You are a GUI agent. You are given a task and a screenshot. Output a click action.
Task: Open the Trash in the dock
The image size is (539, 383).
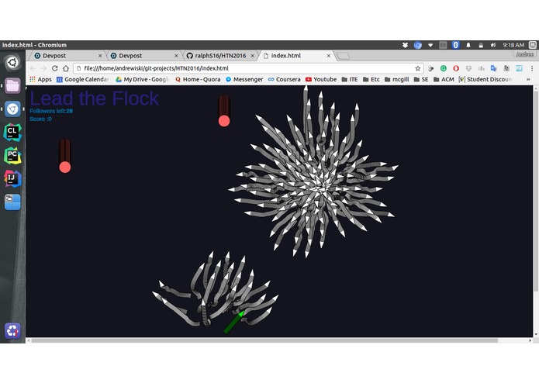pos(12,331)
